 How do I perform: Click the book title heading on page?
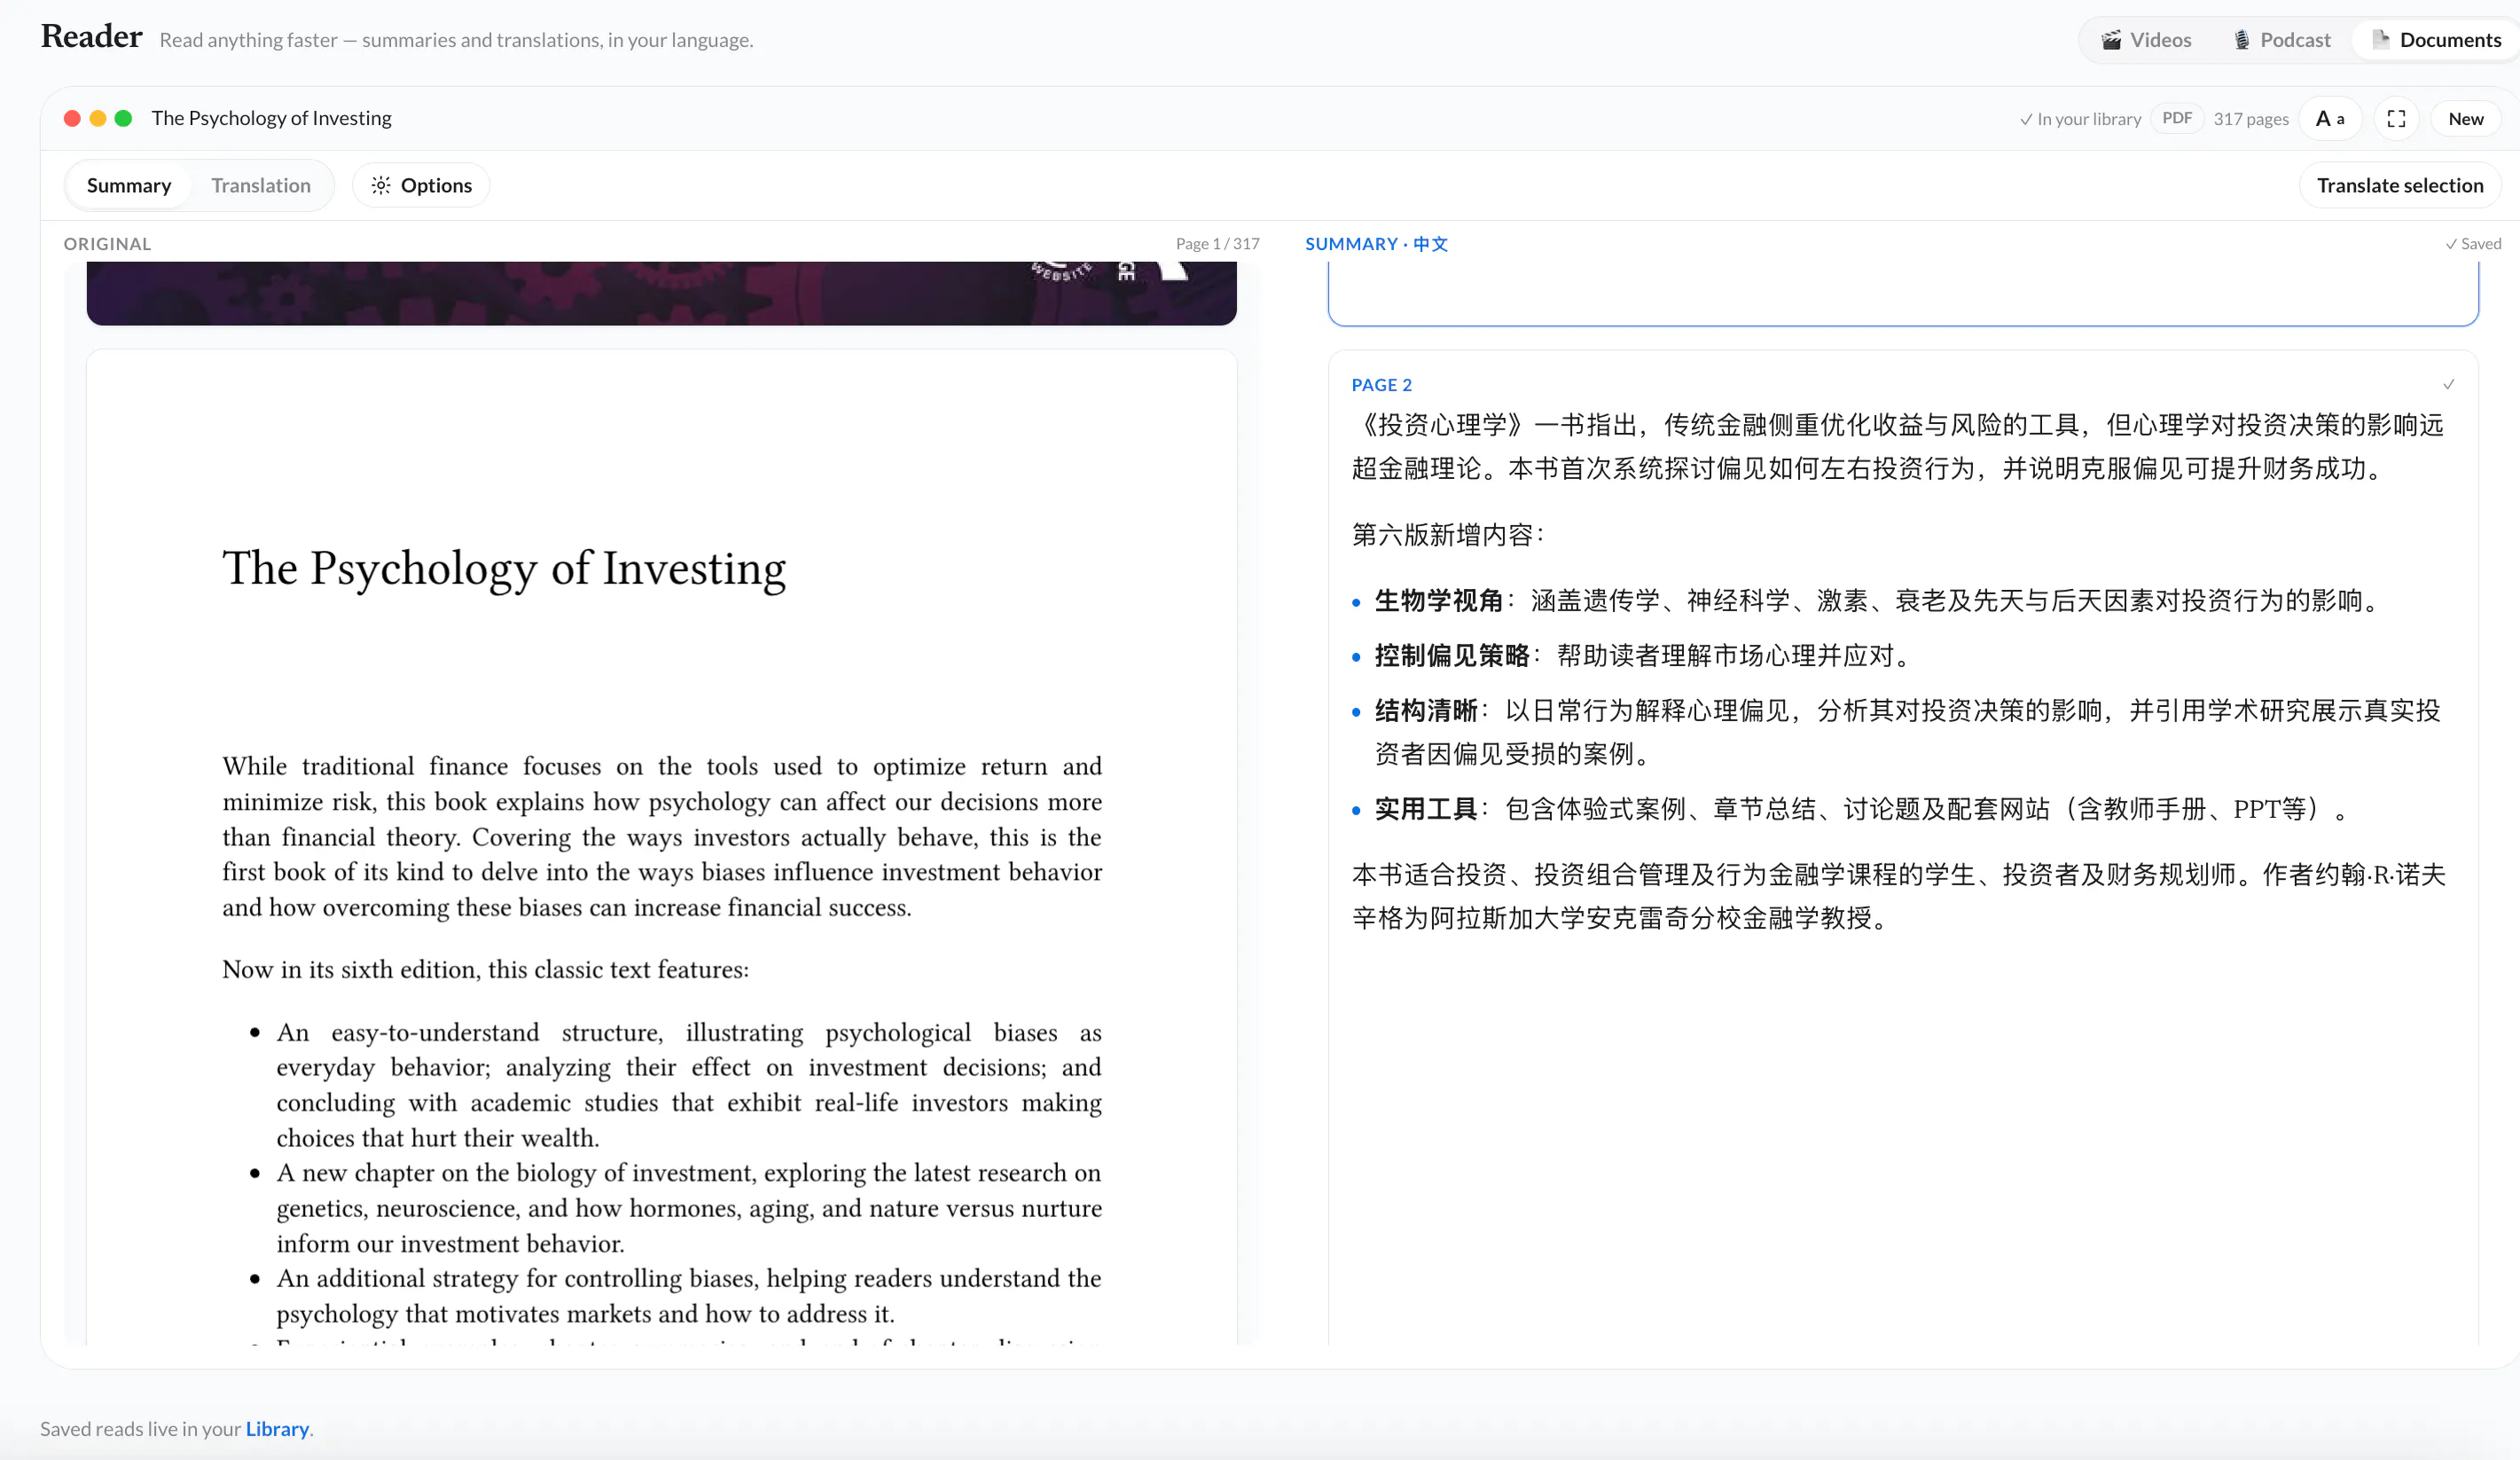tap(504, 569)
